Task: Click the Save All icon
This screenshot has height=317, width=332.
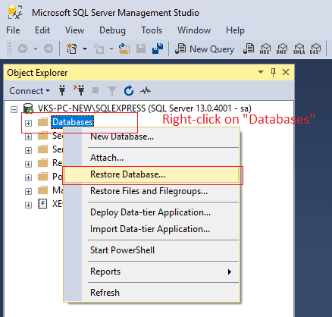Action: 158,49
